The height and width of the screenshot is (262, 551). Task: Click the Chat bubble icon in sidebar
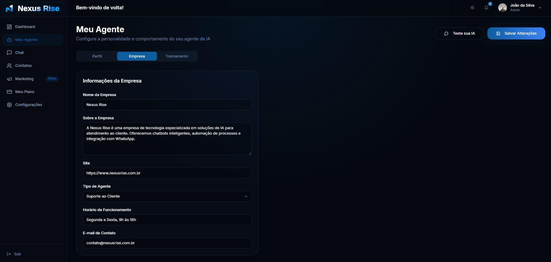9,53
